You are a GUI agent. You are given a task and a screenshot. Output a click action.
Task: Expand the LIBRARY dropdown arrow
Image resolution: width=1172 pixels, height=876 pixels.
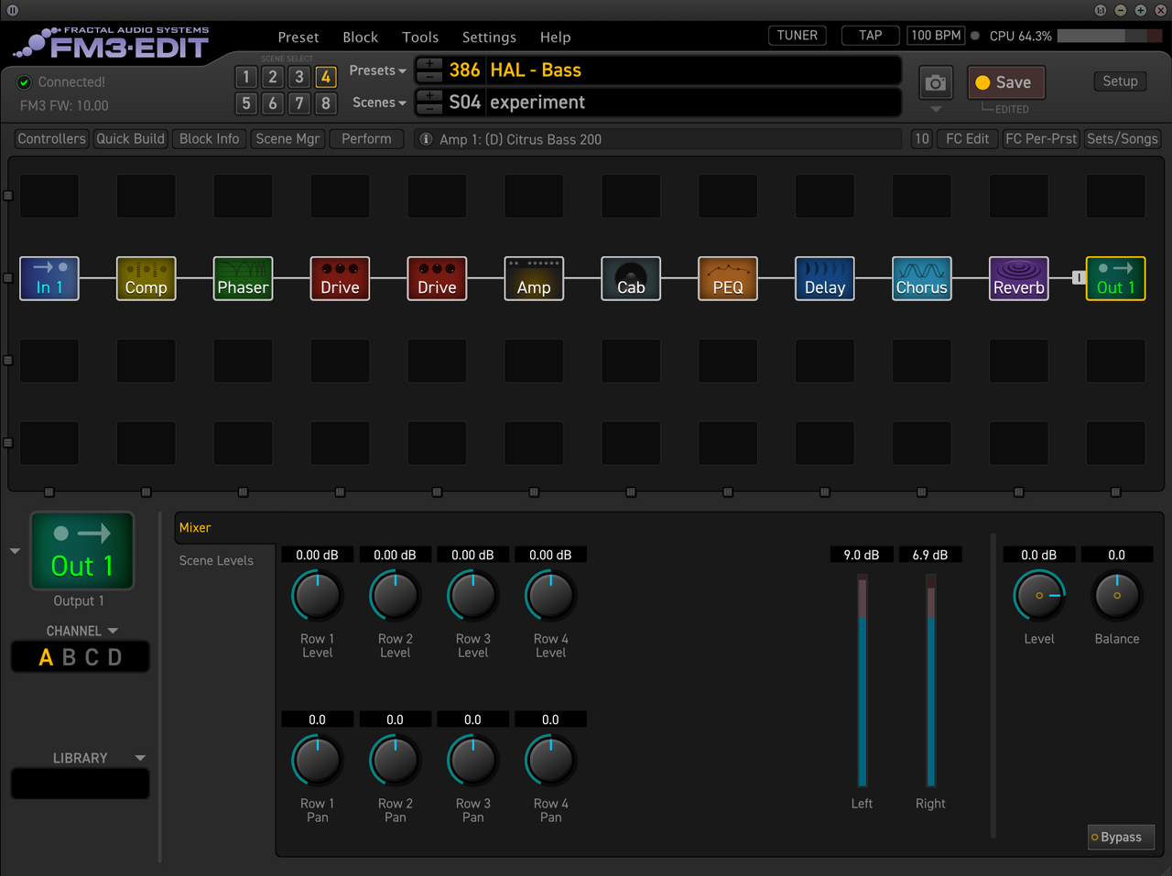coord(140,758)
